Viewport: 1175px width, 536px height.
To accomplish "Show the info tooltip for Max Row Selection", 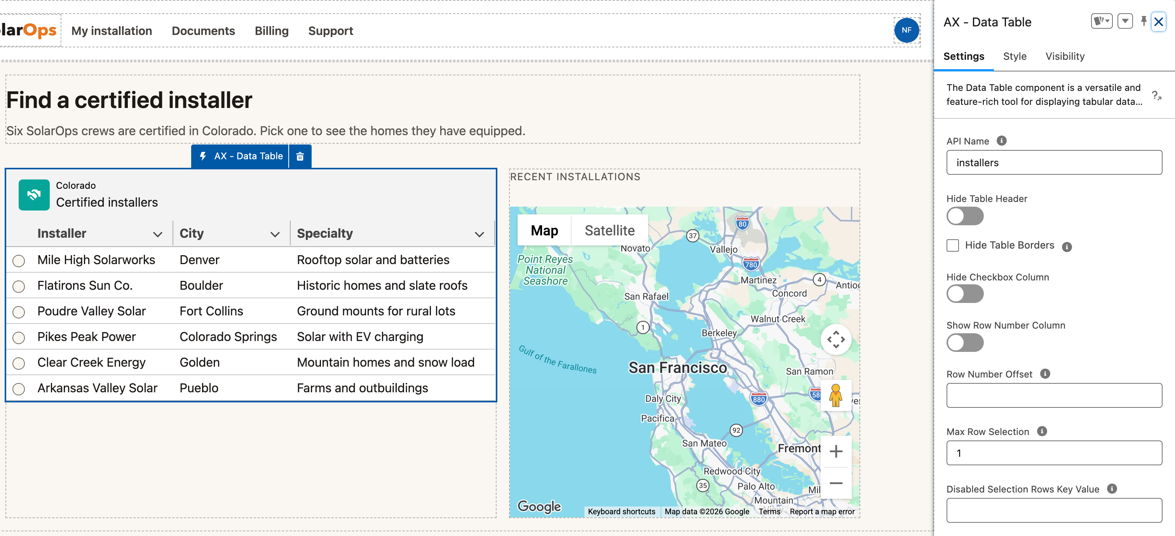I will (x=1042, y=431).
